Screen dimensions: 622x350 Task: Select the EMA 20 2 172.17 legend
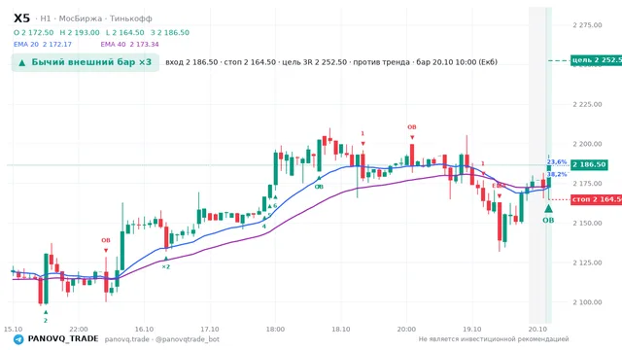[x=43, y=45]
